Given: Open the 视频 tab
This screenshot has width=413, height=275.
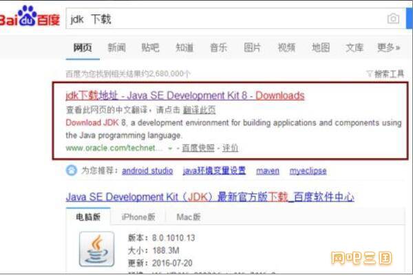Looking at the screenshot, I should (286, 47).
